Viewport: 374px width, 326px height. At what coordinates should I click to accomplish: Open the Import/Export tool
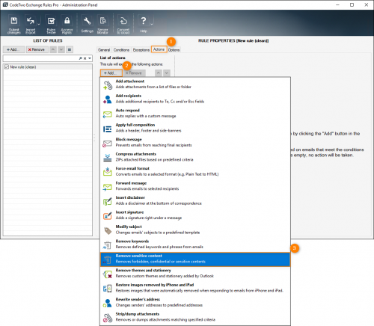point(31,24)
